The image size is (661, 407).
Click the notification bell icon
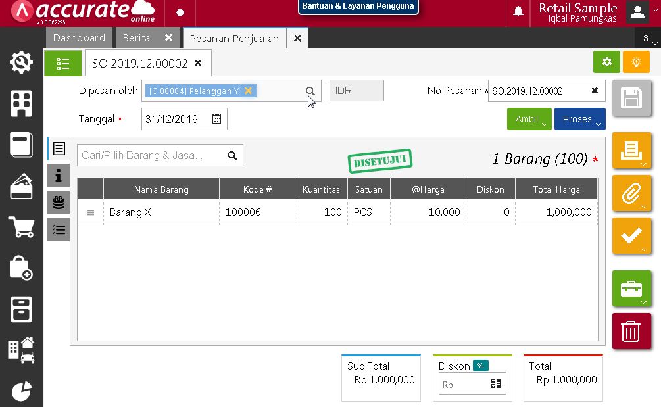click(x=518, y=12)
